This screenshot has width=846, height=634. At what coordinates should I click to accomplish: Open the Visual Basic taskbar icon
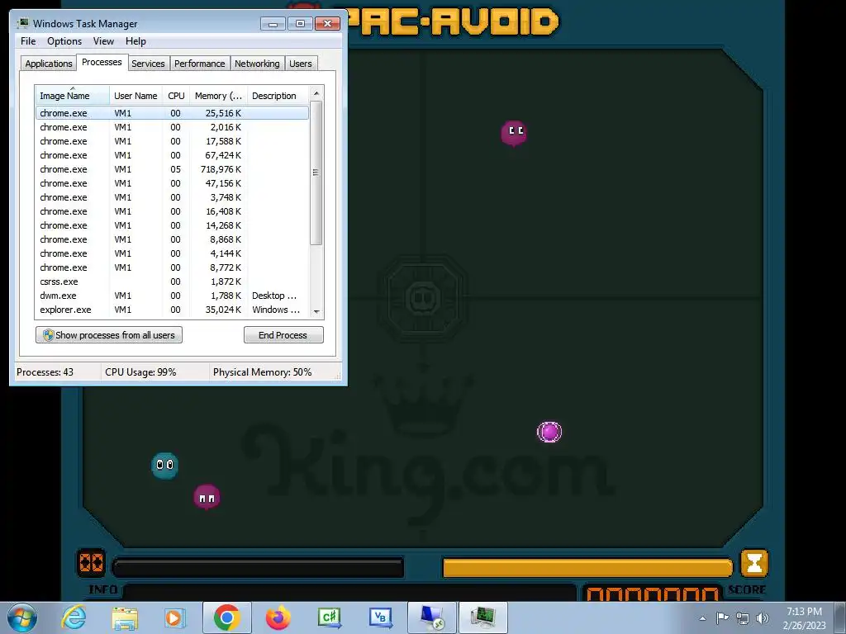[381, 617]
